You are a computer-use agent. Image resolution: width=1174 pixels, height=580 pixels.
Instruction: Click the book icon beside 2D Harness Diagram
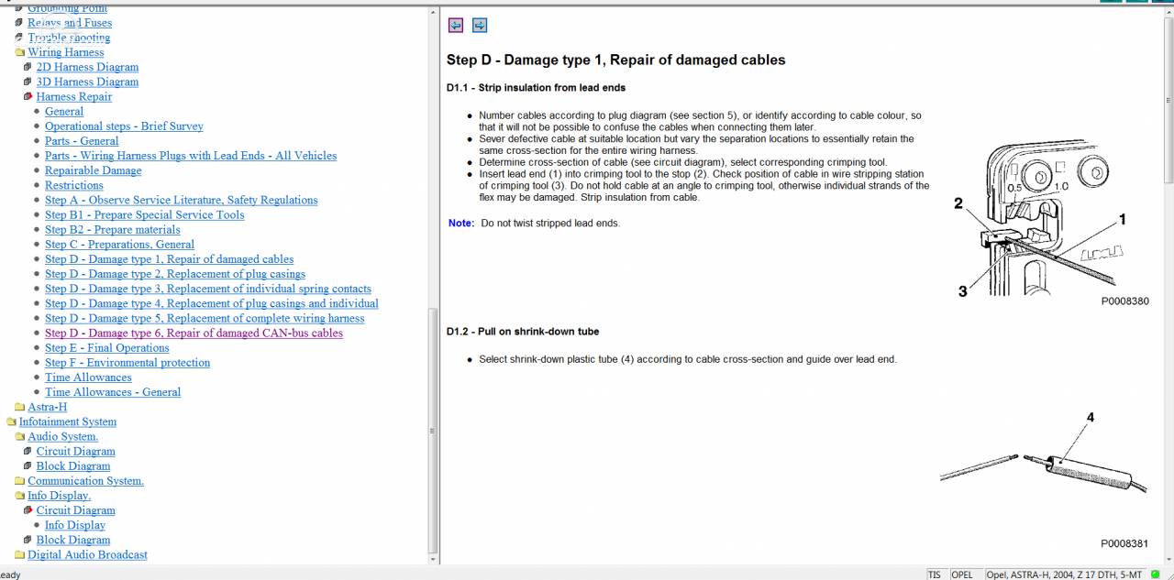[28, 67]
